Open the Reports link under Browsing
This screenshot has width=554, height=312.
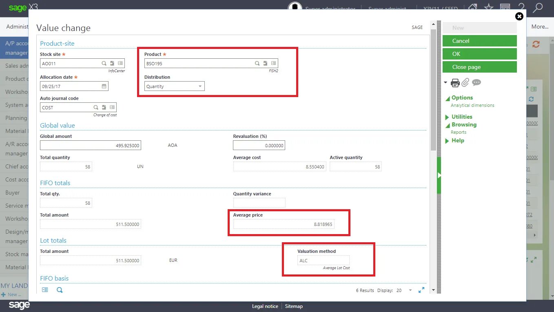pos(459,132)
